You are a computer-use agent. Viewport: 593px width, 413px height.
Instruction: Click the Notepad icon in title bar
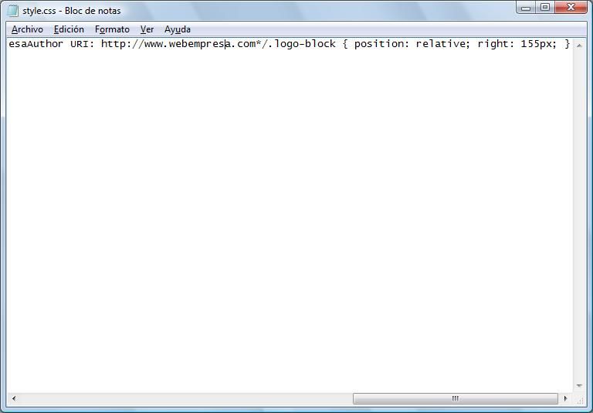coord(13,11)
